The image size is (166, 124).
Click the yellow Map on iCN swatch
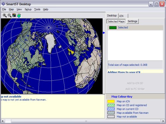111,101
